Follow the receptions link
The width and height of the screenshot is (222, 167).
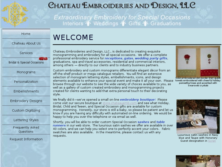(114, 58)
